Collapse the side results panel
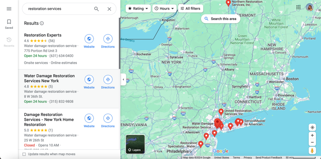 coord(123,79)
